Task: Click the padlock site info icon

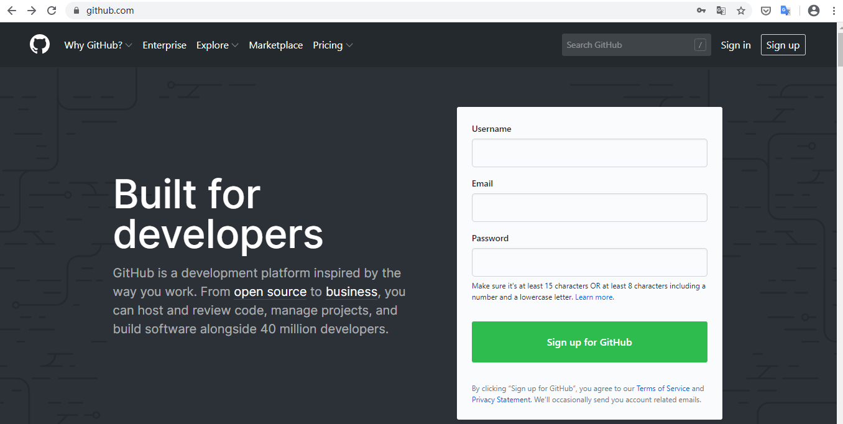Action: point(76,11)
